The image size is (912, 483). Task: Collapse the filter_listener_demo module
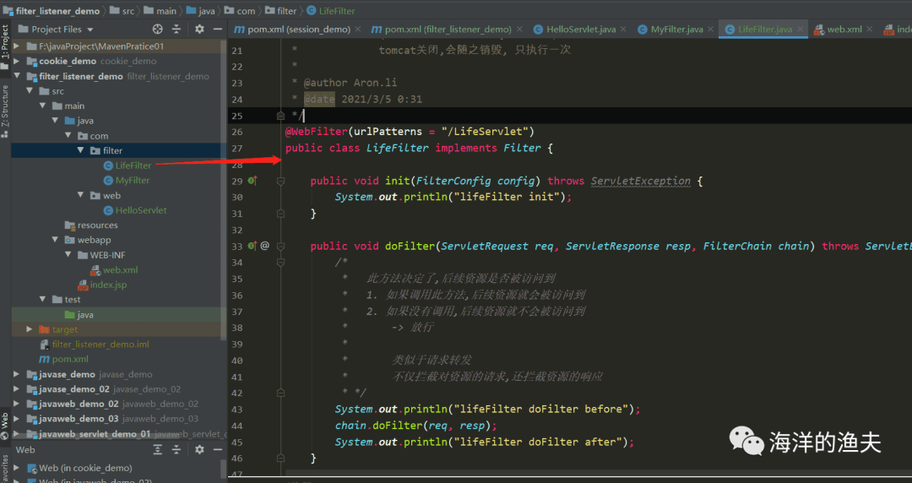click(17, 76)
